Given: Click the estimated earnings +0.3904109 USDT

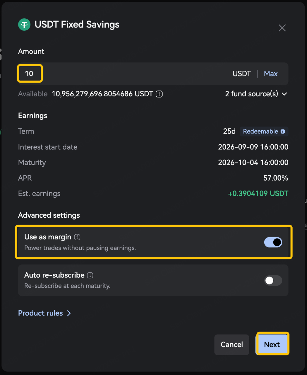Looking at the screenshot, I should point(258,193).
